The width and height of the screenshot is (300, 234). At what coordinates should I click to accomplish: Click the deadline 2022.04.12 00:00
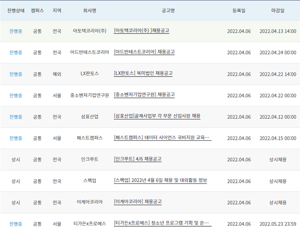tap(278, 117)
